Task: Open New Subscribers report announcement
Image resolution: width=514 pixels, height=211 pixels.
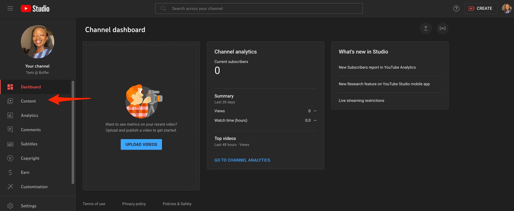Action: point(377,67)
